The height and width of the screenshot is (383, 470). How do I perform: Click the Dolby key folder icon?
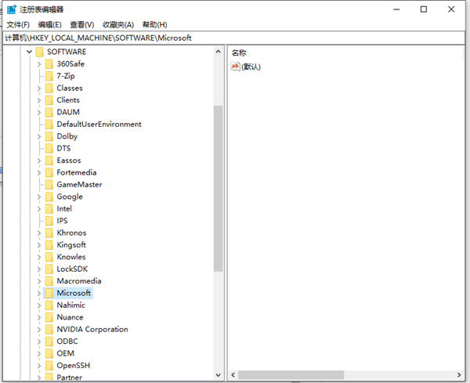(49, 136)
